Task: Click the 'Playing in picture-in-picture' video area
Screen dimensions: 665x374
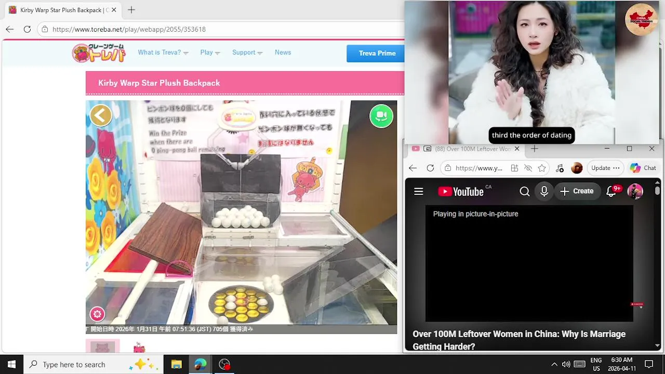Action: tap(529, 264)
